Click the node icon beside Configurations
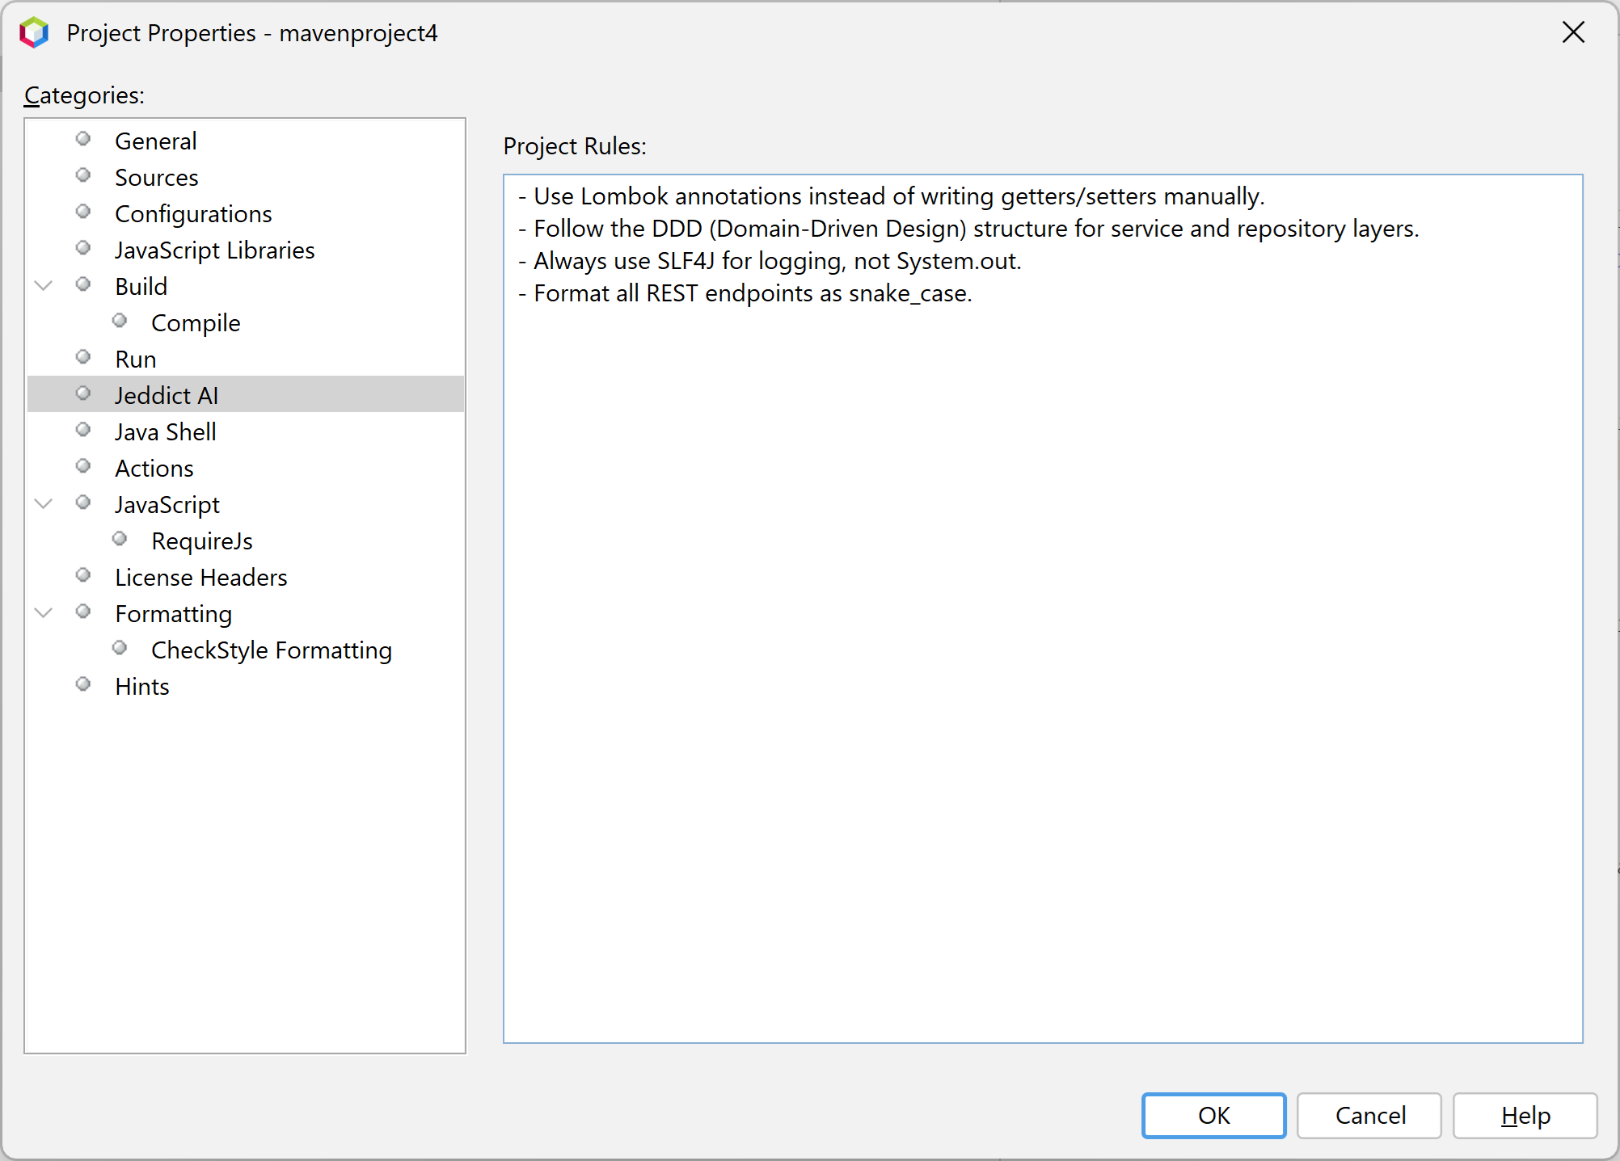1620x1161 pixels. coord(83,212)
